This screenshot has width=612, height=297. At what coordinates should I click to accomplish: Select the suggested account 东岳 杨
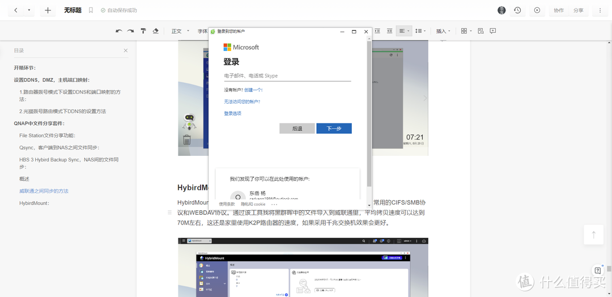[288, 195]
